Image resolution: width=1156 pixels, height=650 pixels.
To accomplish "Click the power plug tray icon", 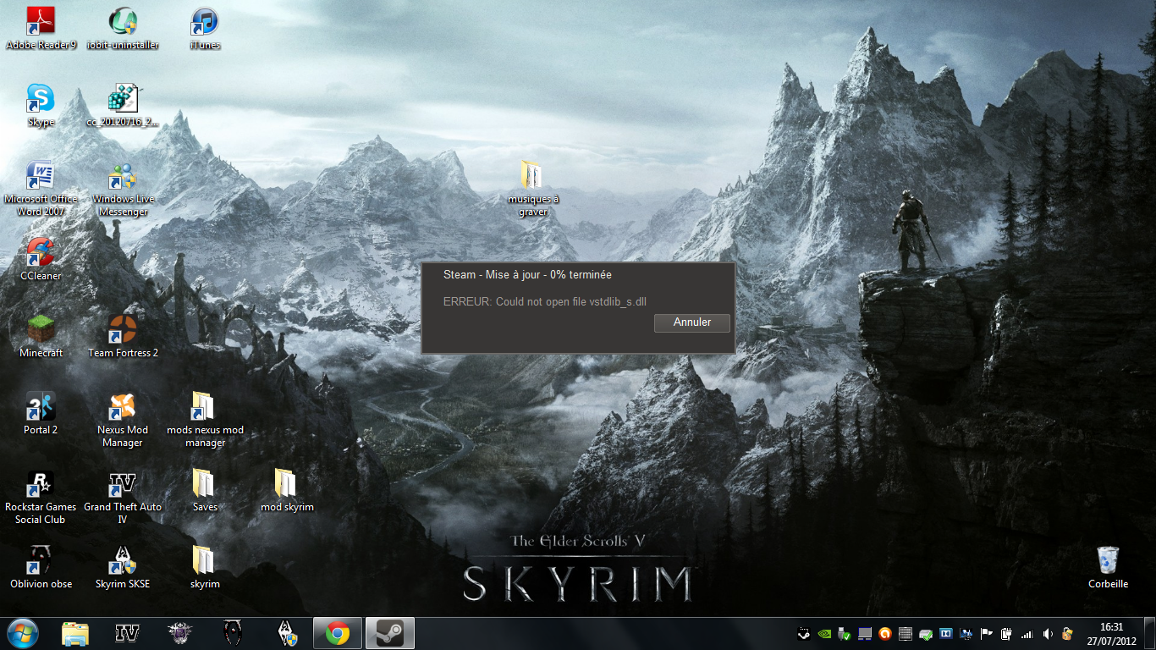I will pyautogui.click(x=1006, y=634).
